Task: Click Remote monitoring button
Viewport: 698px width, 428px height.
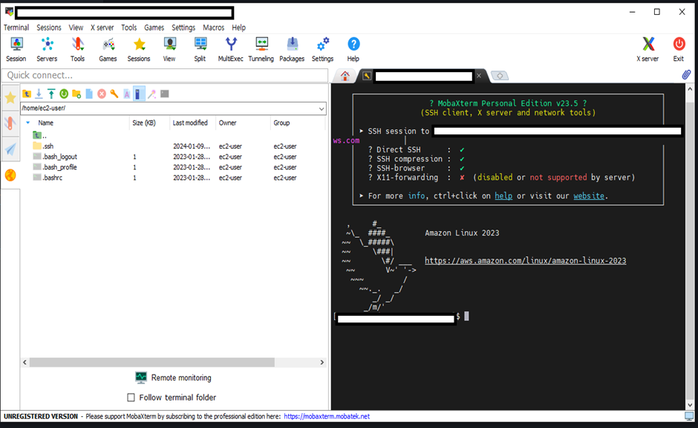Action: 174,377
